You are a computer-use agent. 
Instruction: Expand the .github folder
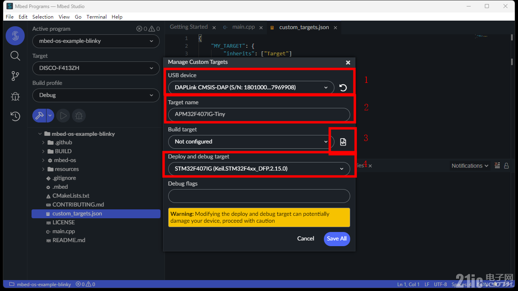(43, 143)
